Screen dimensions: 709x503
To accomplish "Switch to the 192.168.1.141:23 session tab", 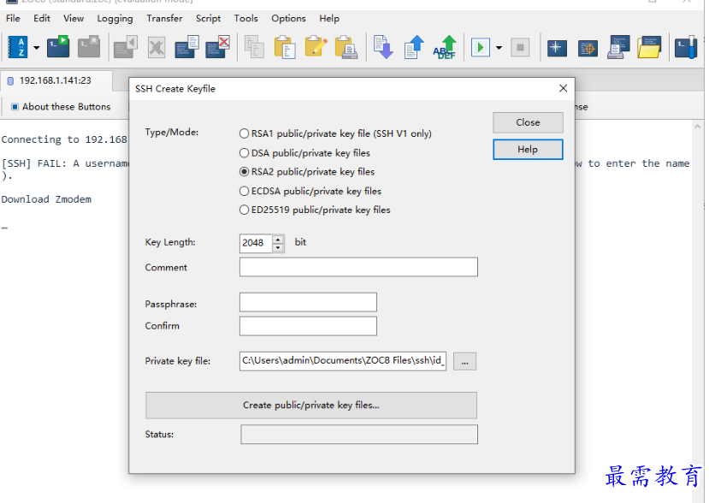I will point(56,80).
